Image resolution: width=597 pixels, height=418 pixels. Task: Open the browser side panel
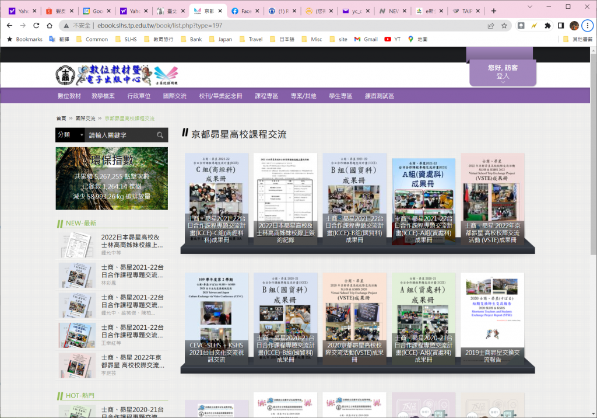pyautogui.click(x=561, y=26)
